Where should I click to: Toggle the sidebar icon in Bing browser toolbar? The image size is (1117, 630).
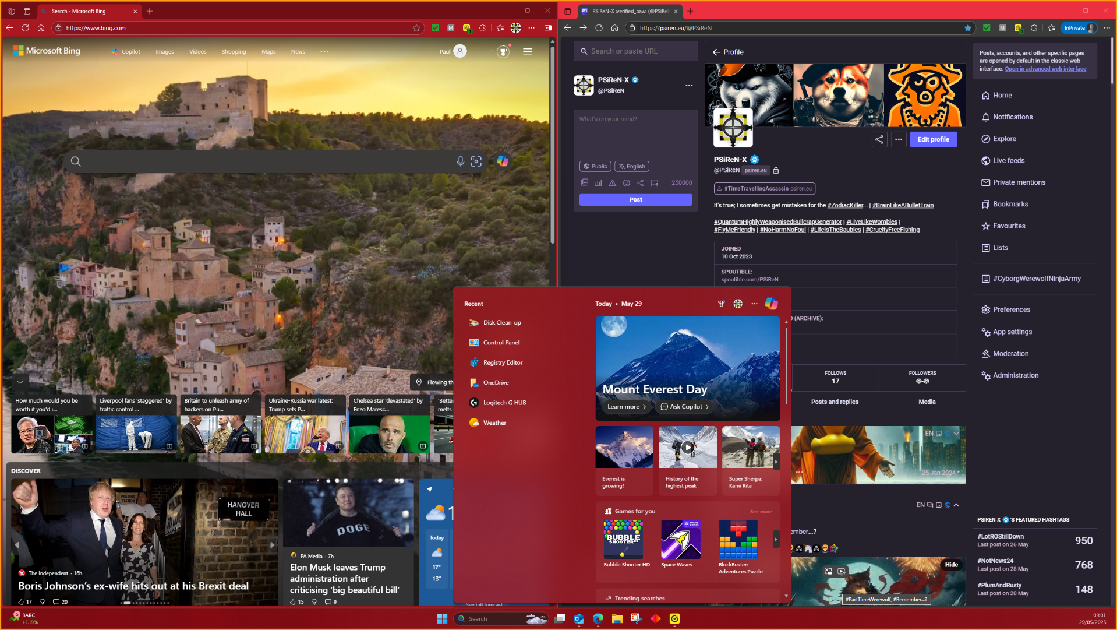pos(548,28)
